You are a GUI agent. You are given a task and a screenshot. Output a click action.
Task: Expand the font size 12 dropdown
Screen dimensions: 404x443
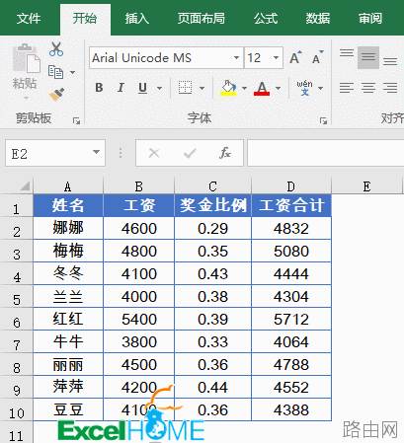276,58
